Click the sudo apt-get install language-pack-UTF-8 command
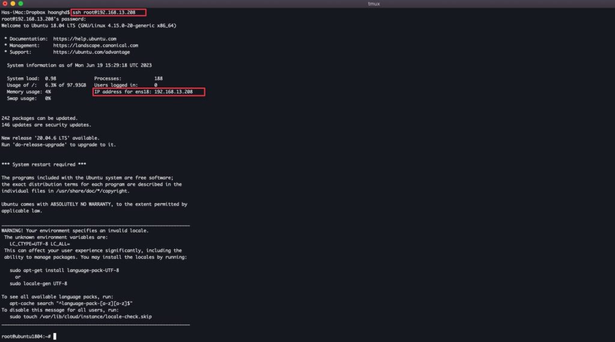615x342 pixels. (x=64, y=270)
